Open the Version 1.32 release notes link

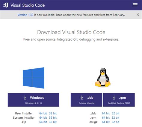tap(25, 15)
